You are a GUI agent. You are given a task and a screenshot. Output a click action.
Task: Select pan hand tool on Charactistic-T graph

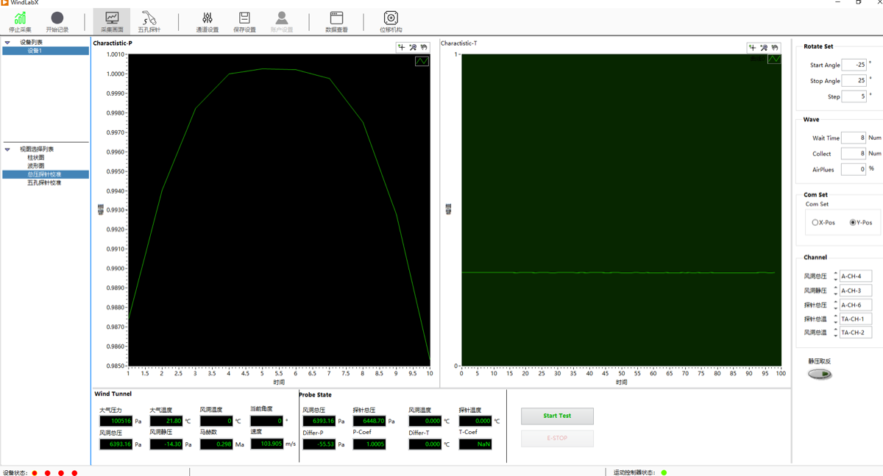[775, 47]
